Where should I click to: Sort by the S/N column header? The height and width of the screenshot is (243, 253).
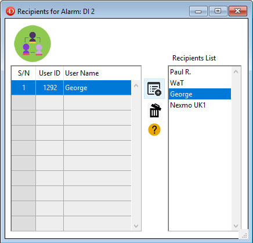(24, 73)
